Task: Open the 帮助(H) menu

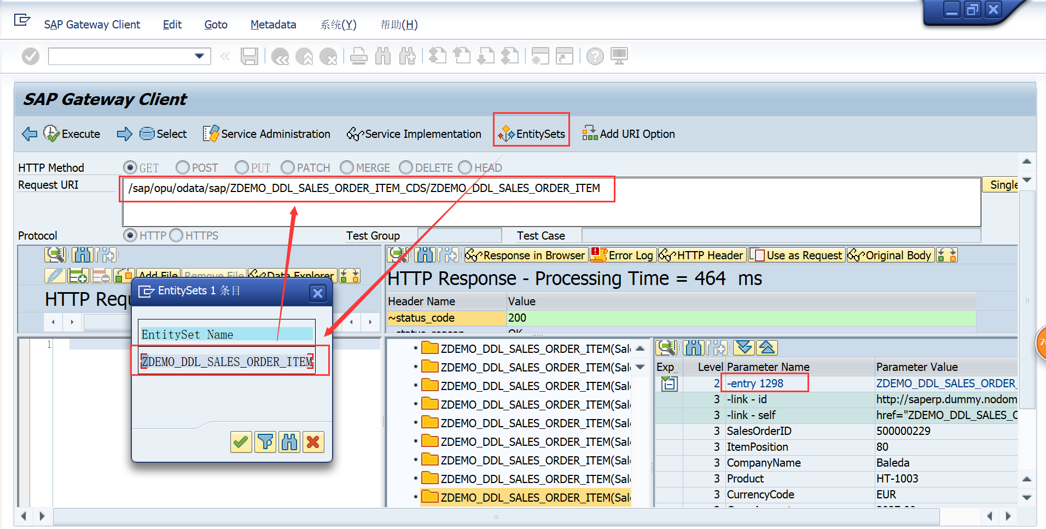Action: click(x=399, y=25)
